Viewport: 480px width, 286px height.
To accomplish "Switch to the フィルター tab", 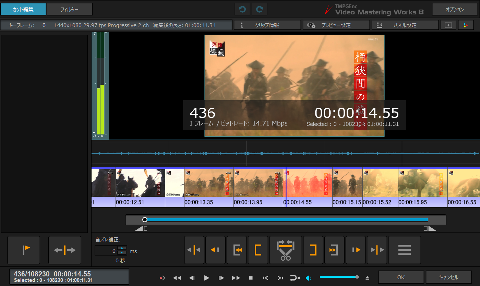I will (70, 9).
